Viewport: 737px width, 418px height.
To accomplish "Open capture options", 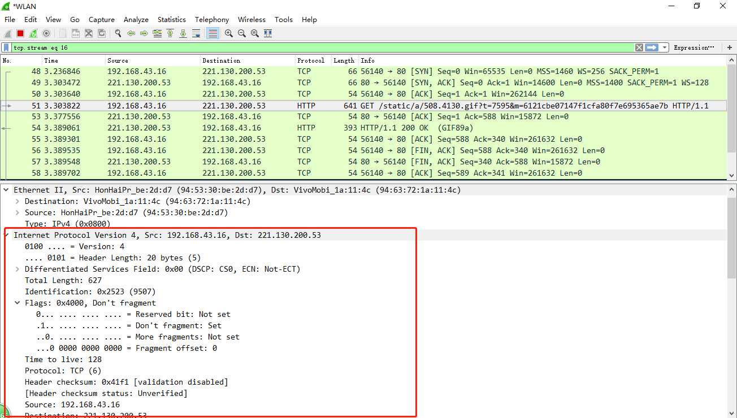I will tap(46, 34).
